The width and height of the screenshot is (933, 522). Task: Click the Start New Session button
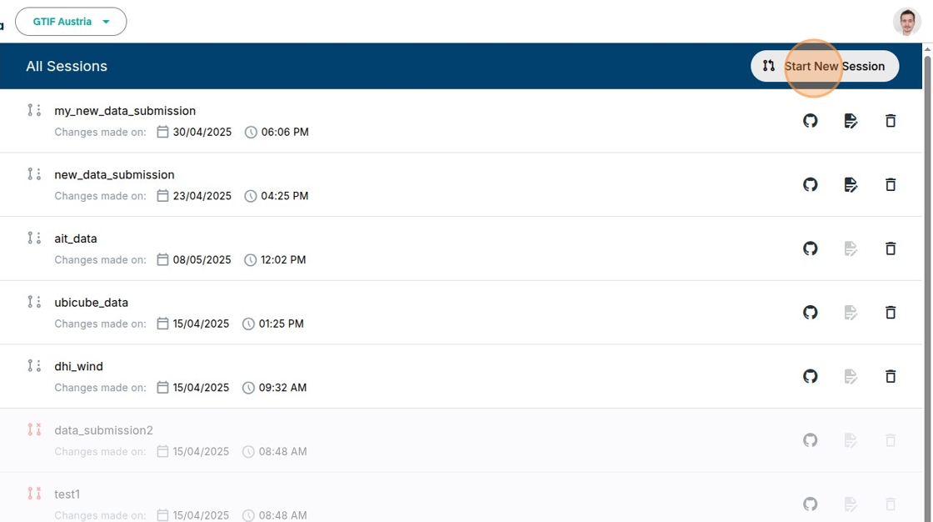825,66
